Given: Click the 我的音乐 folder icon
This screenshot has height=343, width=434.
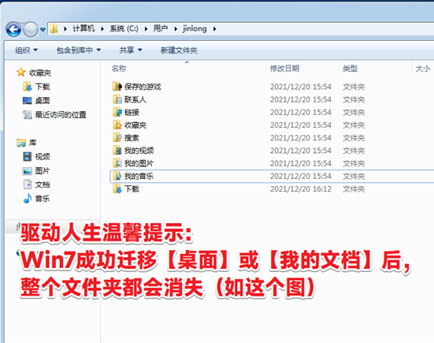Looking at the screenshot, I should pos(117,176).
